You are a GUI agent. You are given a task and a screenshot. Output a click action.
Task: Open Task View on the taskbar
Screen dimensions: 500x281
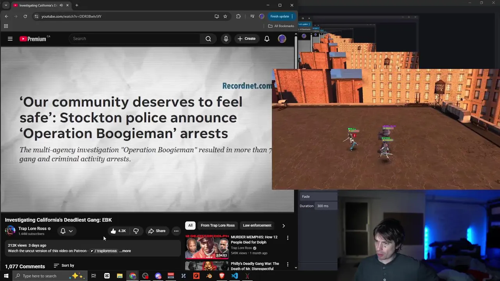point(94,276)
